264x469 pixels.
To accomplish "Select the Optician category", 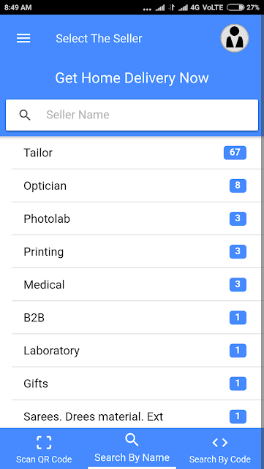I will tap(136, 186).
